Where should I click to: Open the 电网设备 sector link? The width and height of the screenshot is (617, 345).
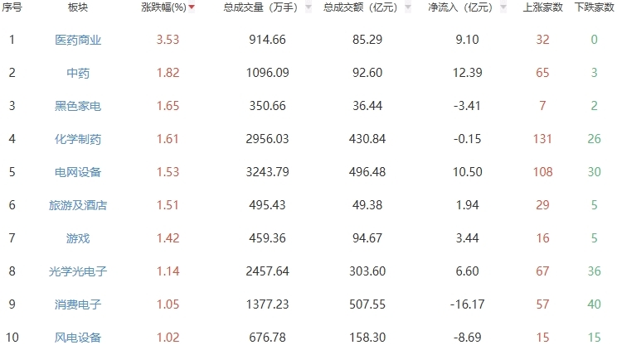pyautogui.click(x=78, y=172)
